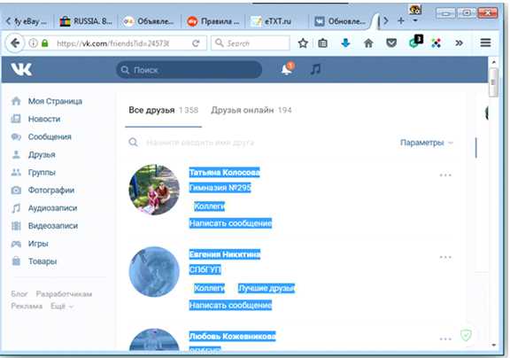Click the Лучшие друзья tag under Евгения Никитина
The height and width of the screenshot is (358, 510).
(x=267, y=288)
